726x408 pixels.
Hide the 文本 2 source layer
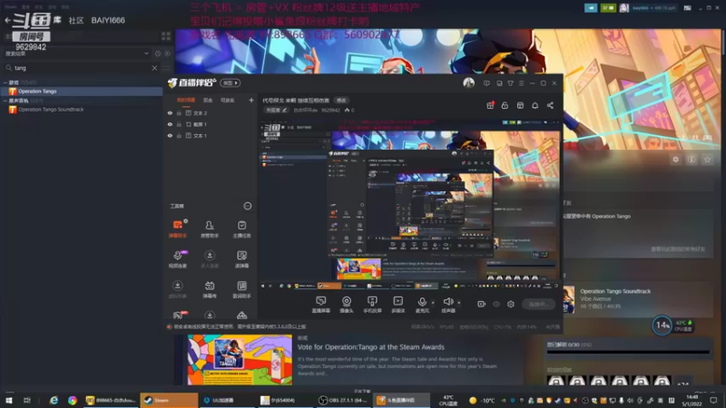[x=170, y=112]
